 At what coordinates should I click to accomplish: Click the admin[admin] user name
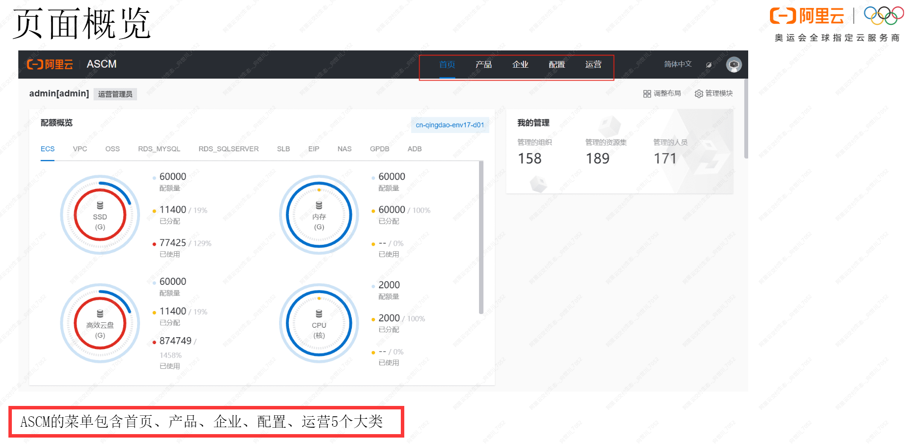coord(59,93)
